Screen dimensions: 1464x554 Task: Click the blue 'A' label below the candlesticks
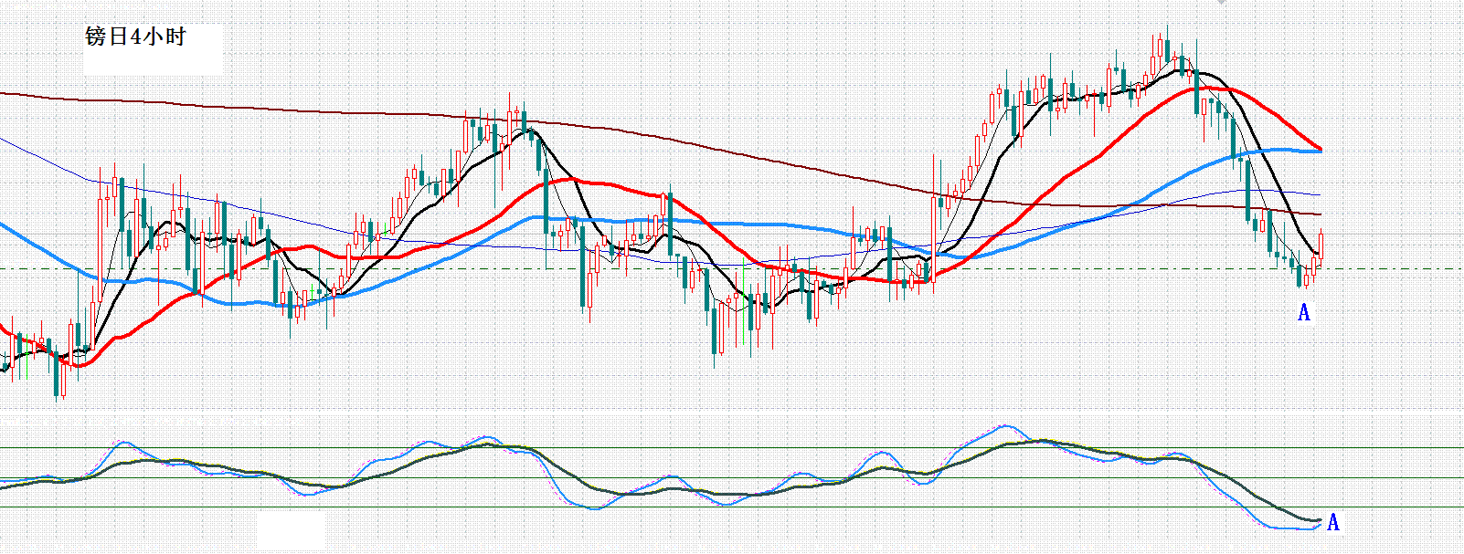[1304, 313]
